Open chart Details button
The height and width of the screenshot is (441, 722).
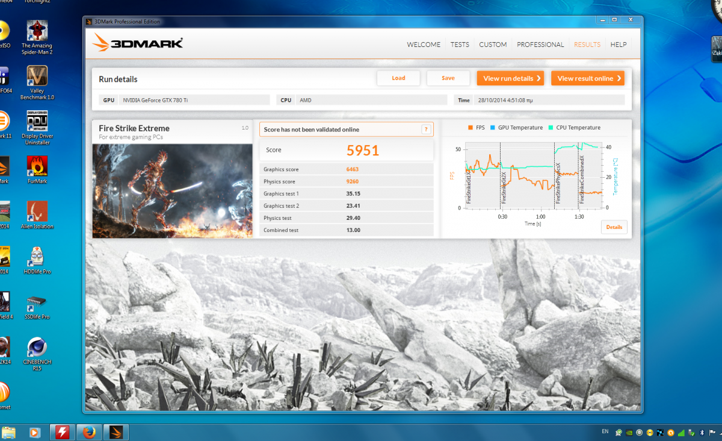pyautogui.click(x=614, y=227)
